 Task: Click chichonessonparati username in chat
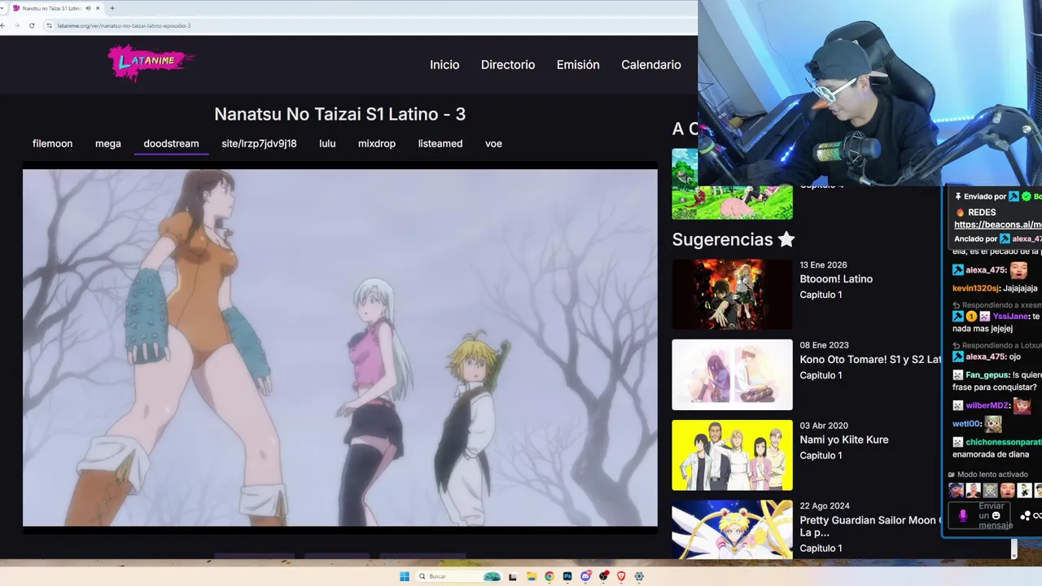coord(1003,442)
